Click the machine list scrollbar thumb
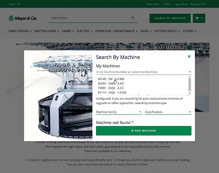The height and width of the screenshot is (173, 219). (190, 84)
